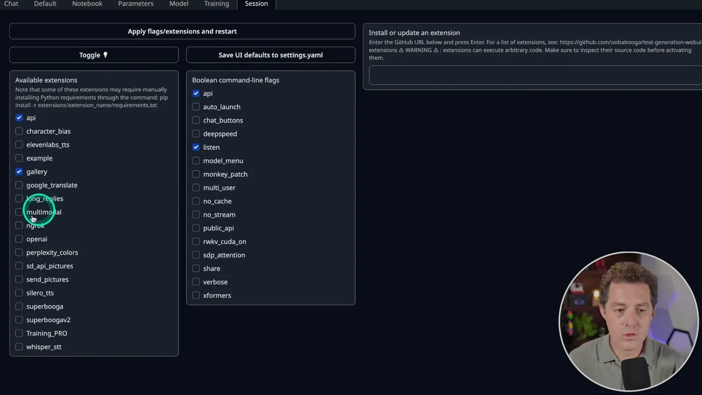This screenshot has width=702, height=395.
Task: Check the share flag
Action: [196, 269]
